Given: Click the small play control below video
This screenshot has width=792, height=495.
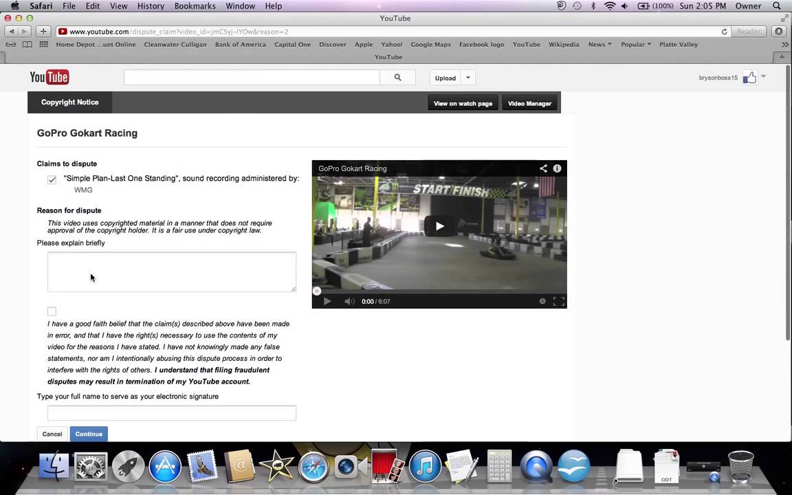Looking at the screenshot, I should tap(327, 302).
